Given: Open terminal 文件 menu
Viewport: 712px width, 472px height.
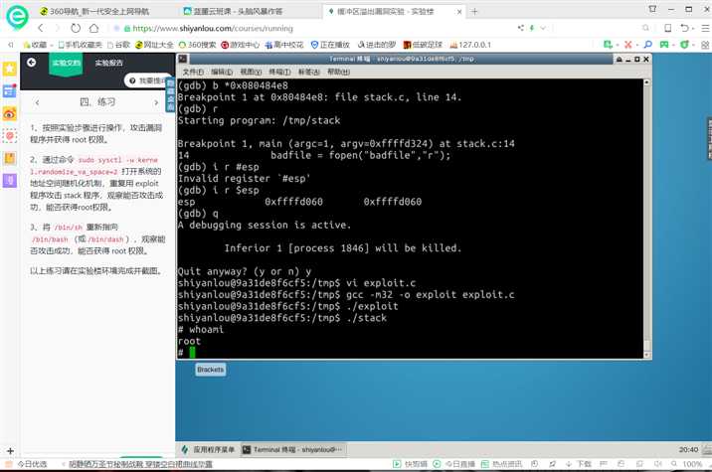Looking at the screenshot, I should click(193, 72).
